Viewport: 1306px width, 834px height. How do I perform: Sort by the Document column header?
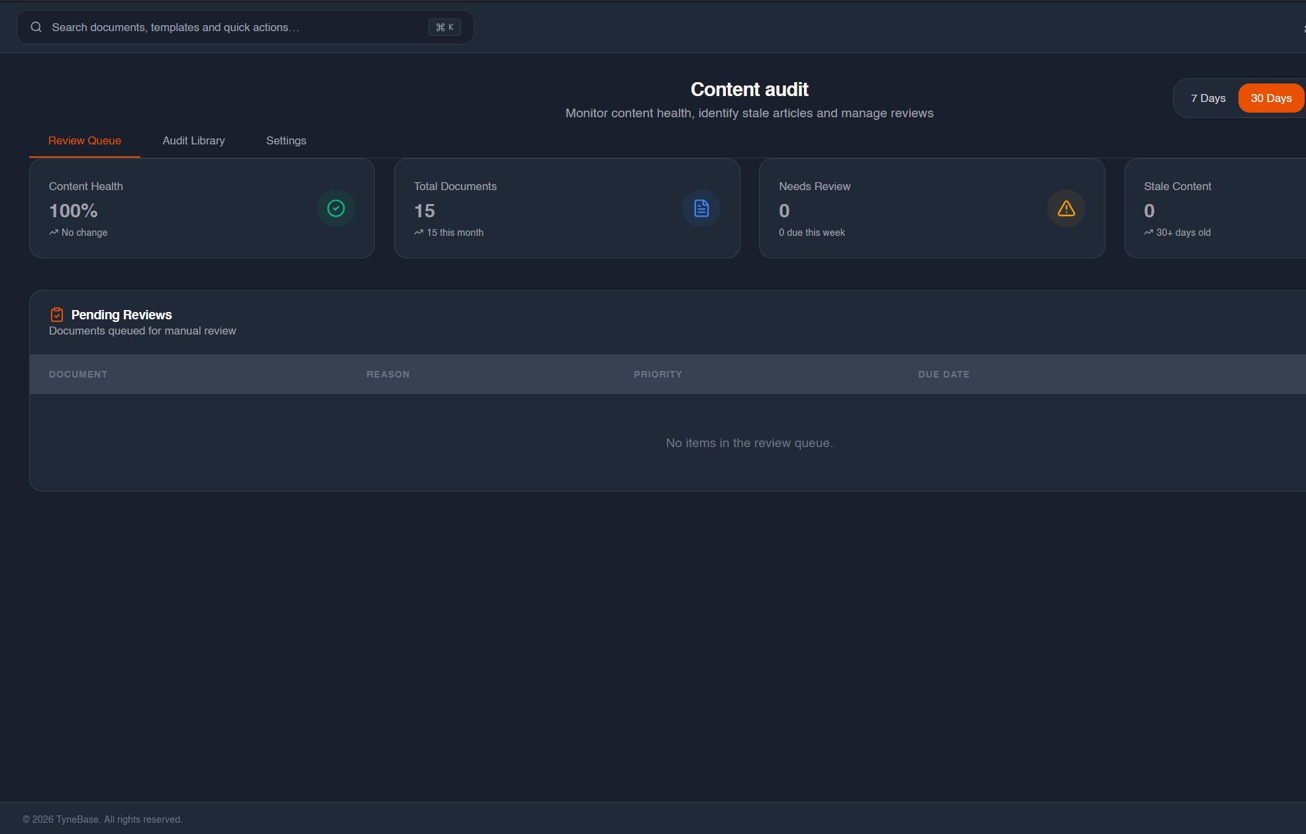(x=78, y=374)
